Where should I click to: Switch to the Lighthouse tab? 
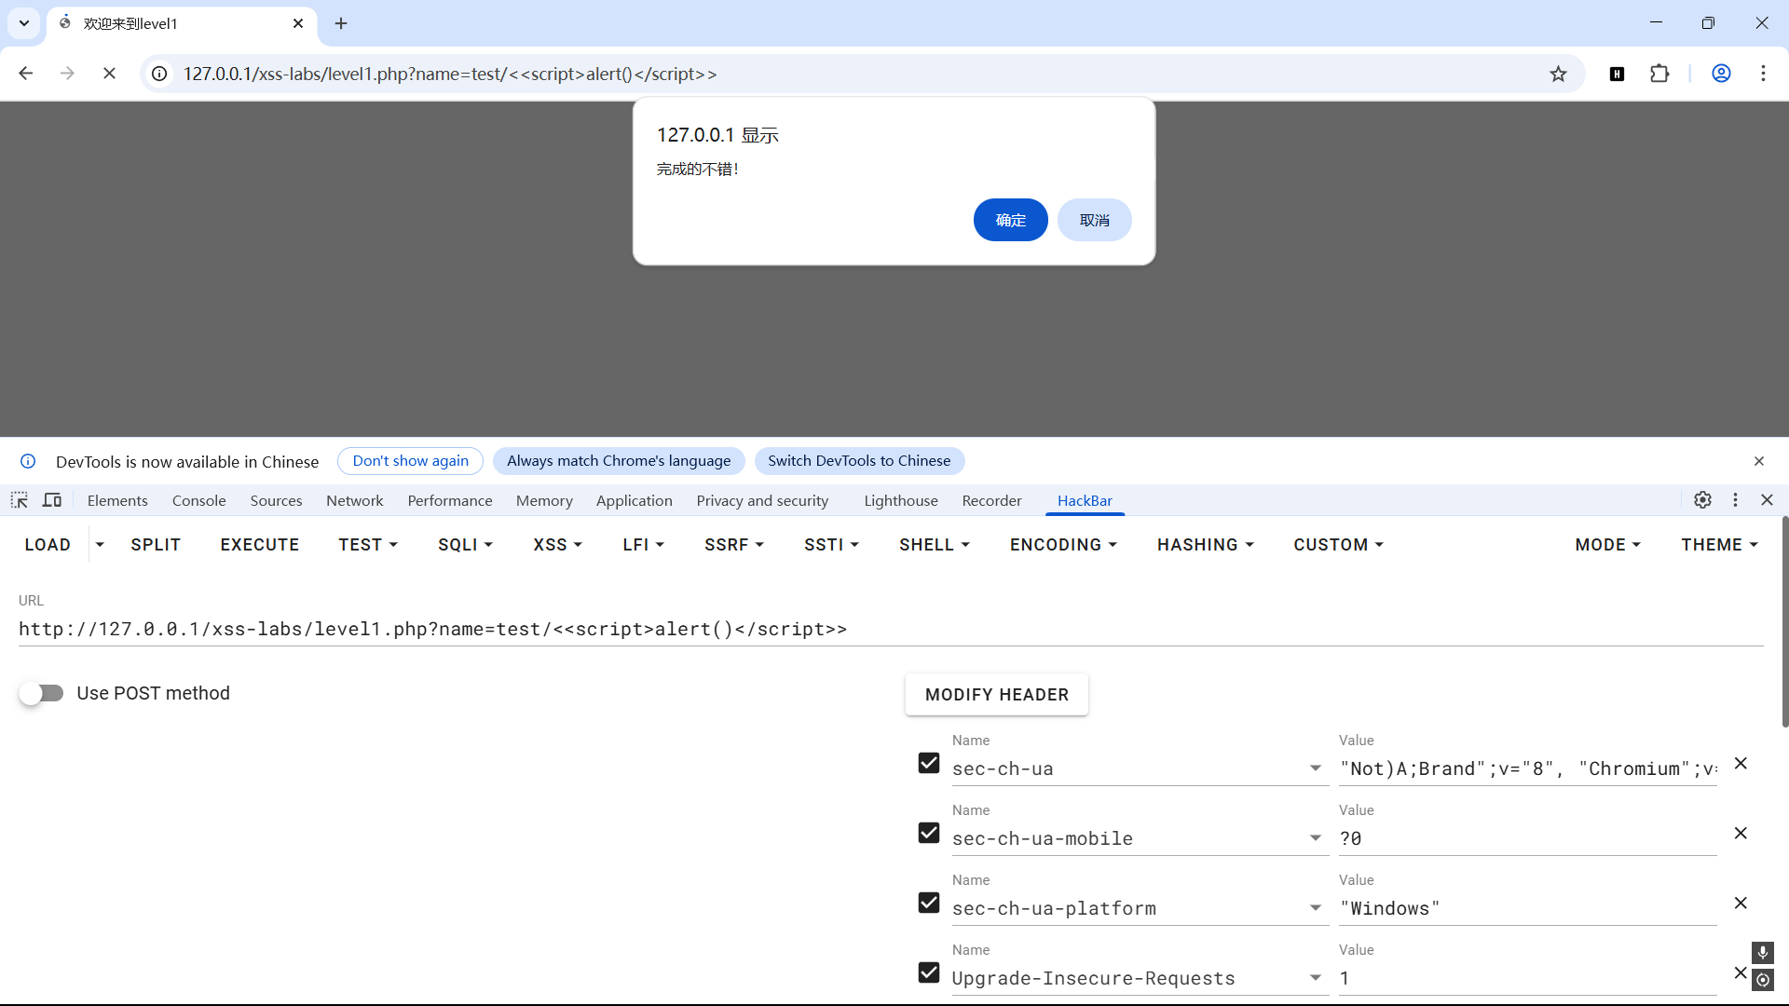[x=901, y=500]
